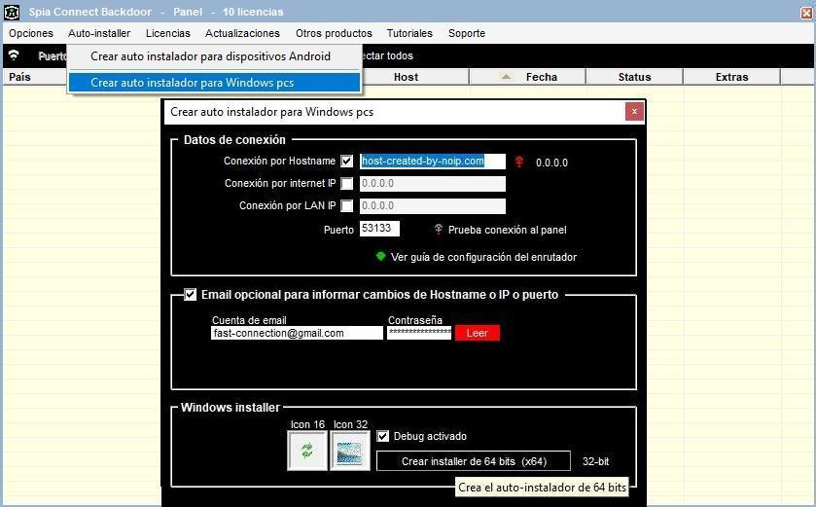Enable the Conexión por internet IP checkbox

[346, 184]
